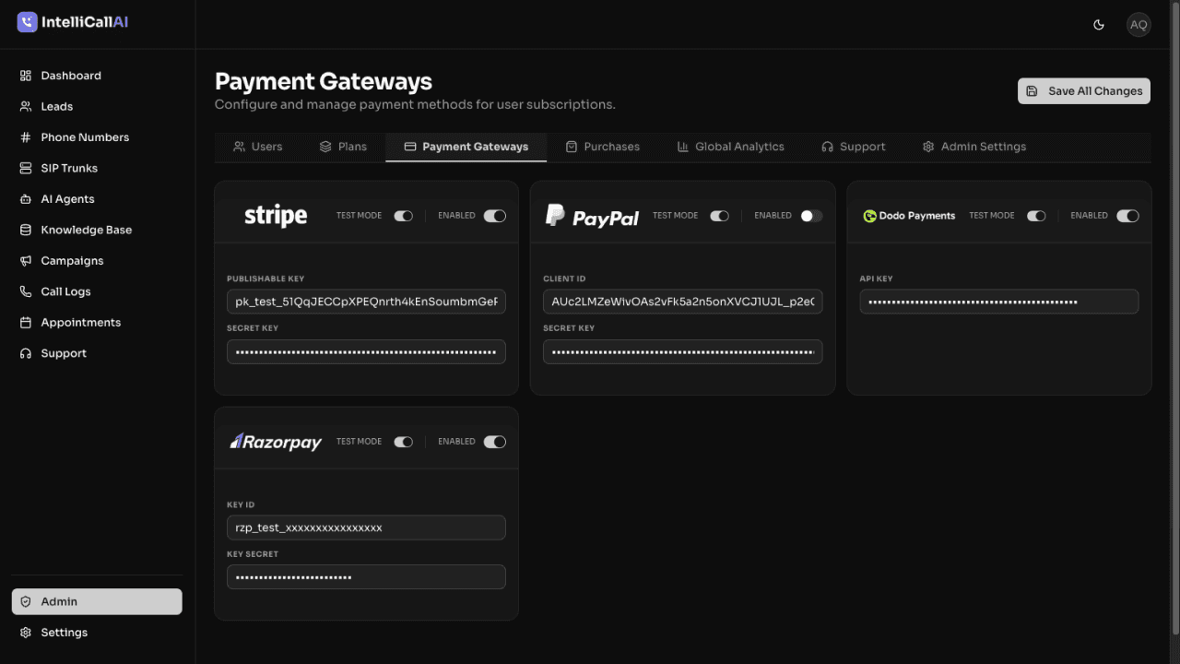Viewport: 1180px width, 664px height.
Task: Click the sidebar Support headset icon
Action: (26, 353)
